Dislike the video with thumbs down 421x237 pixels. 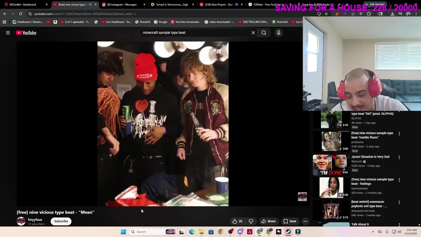pos(251,221)
